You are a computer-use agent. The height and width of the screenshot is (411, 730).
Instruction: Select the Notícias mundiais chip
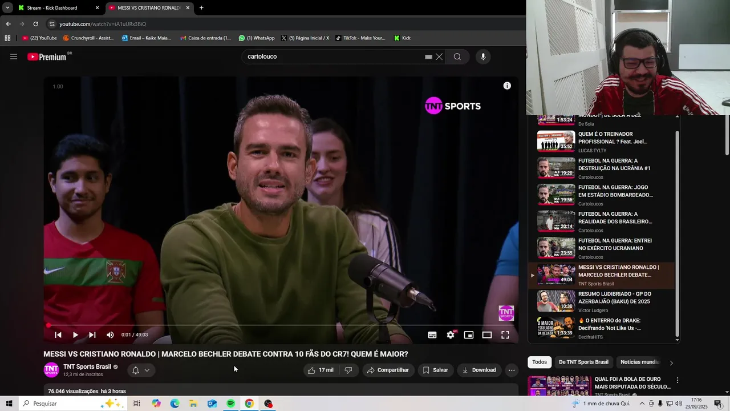pyautogui.click(x=640, y=362)
